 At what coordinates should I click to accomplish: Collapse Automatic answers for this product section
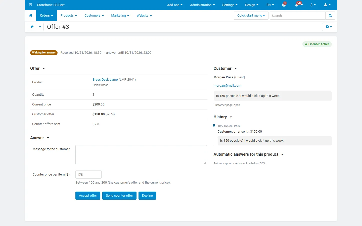[248, 154]
